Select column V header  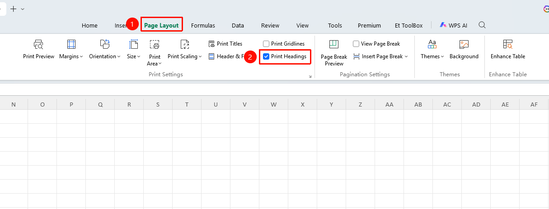pyautogui.click(x=245, y=104)
